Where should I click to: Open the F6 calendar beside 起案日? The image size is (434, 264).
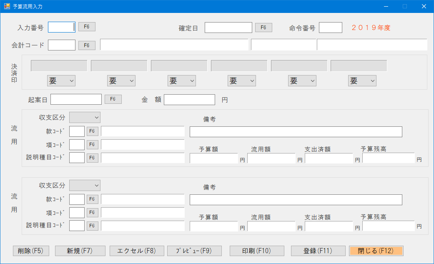point(113,99)
